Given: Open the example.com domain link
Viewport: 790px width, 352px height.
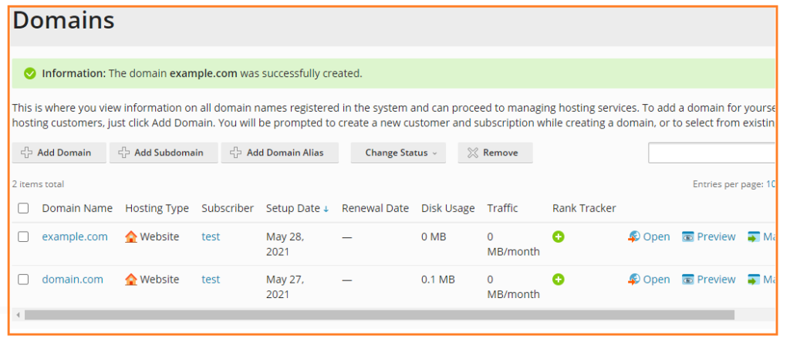Looking at the screenshot, I should (x=75, y=236).
